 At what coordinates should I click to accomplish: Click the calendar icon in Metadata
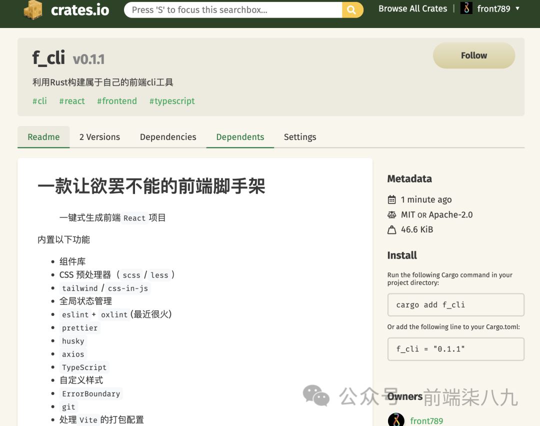(392, 199)
